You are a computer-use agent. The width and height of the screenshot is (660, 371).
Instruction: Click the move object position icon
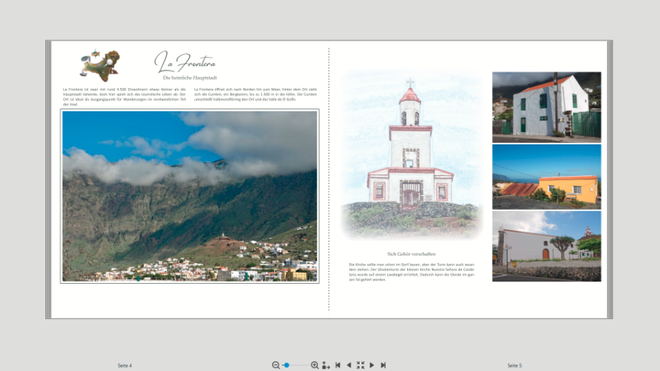[326, 365]
